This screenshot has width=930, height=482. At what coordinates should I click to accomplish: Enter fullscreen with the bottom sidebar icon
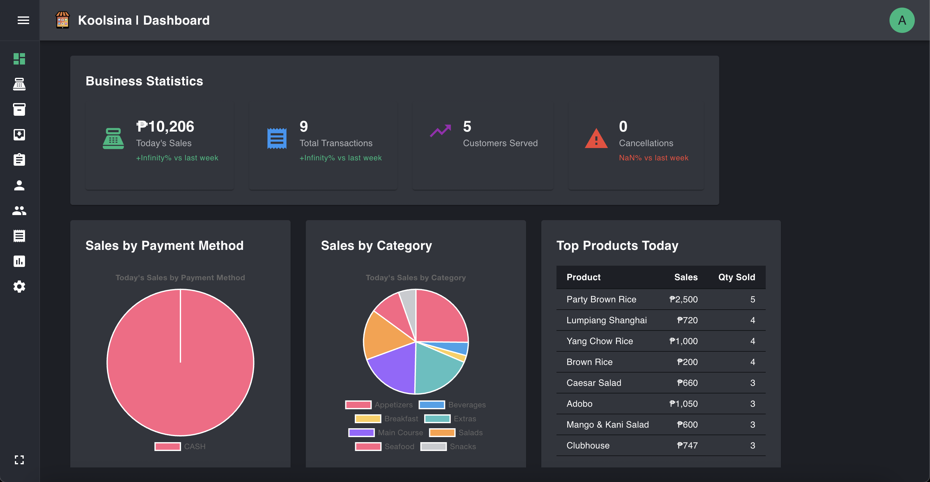[x=19, y=460]
